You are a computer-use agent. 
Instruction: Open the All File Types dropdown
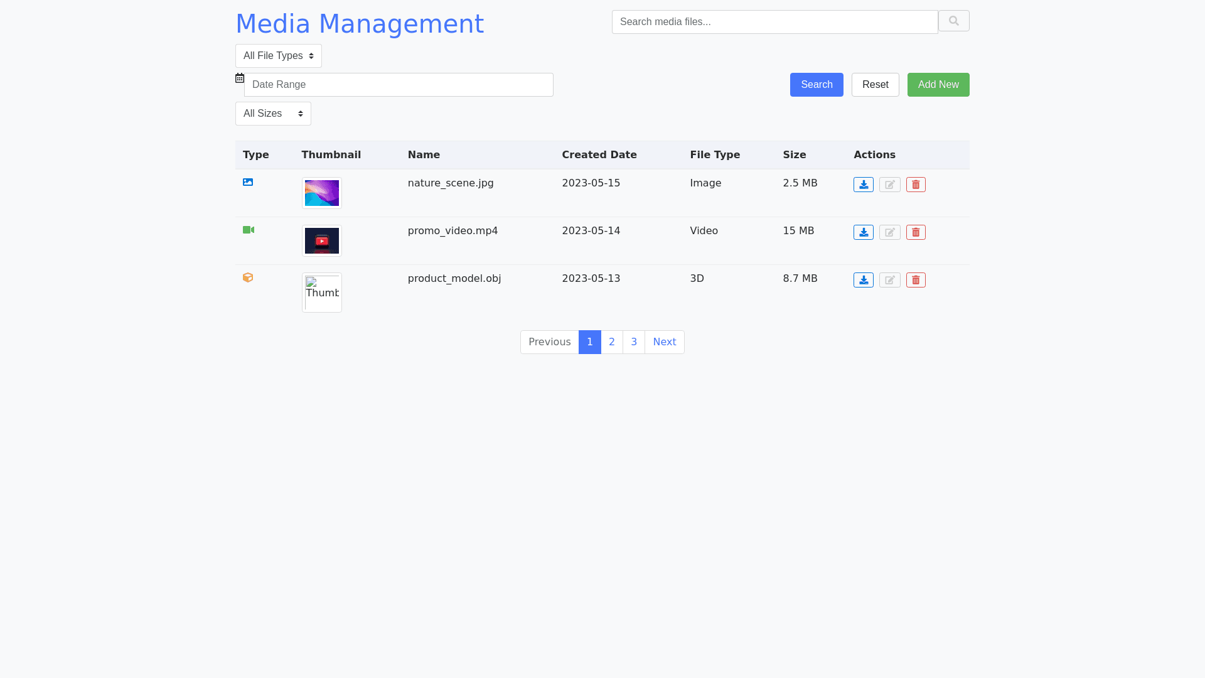[x=278, y=56]
